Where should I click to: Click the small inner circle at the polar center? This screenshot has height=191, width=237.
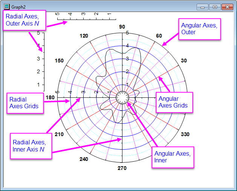click(x=122, y=97)
